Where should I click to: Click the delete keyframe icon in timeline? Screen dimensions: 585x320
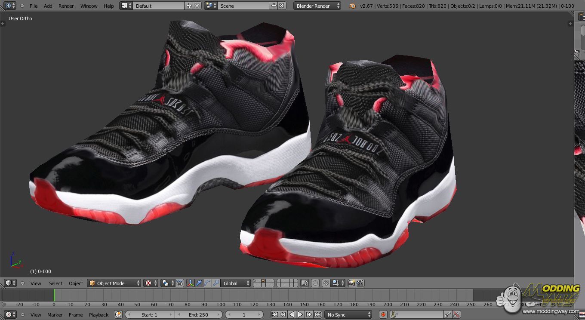coord(456,315)
